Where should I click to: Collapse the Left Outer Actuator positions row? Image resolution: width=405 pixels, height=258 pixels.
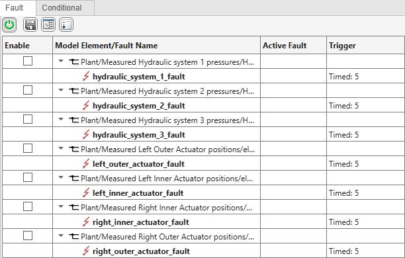click(61, 148)
